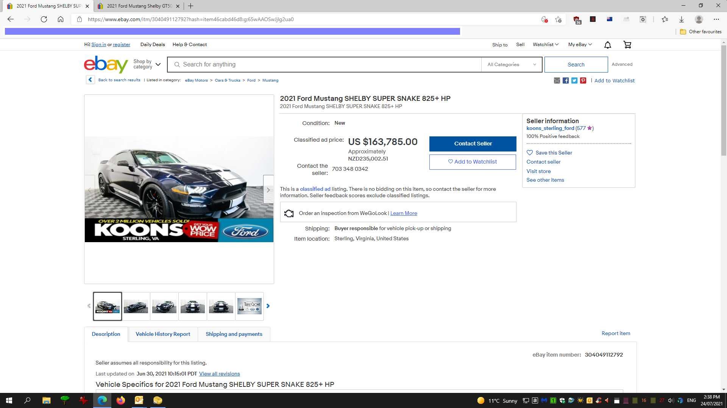The height and width of the screenshot is (408, 727).
Task: Click the Windows Start button
Action: (x=9, y=400)
